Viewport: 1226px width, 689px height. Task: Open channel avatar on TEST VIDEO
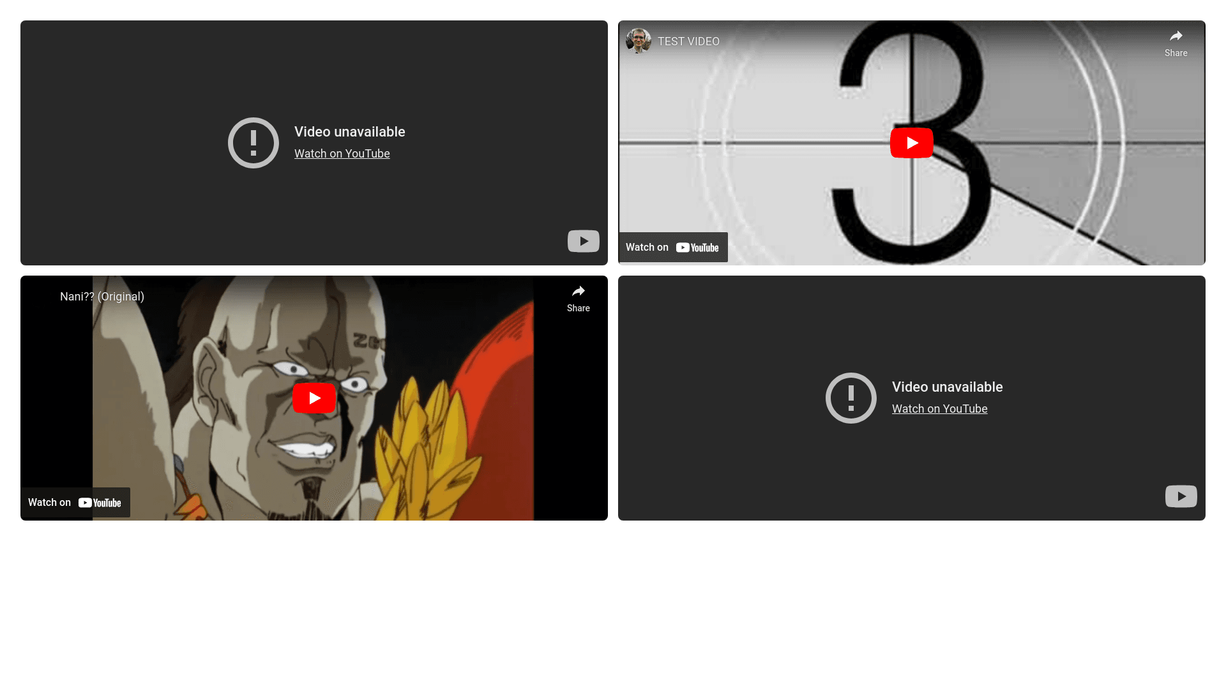pyautogui.click(x=639, y=41)
